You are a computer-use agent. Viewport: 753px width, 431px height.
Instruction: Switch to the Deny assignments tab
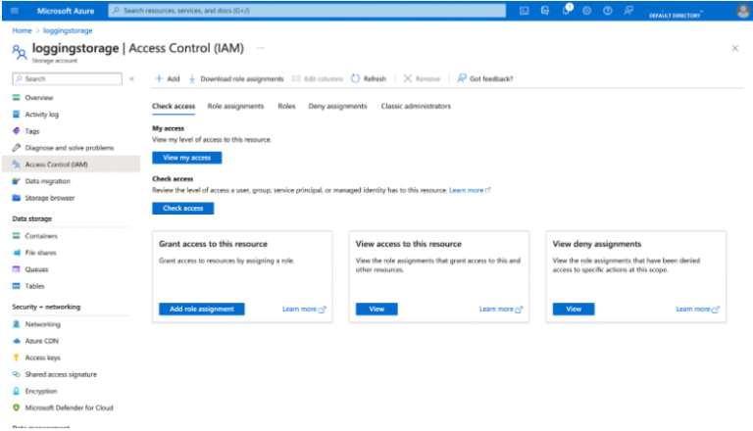click(337, 106)
